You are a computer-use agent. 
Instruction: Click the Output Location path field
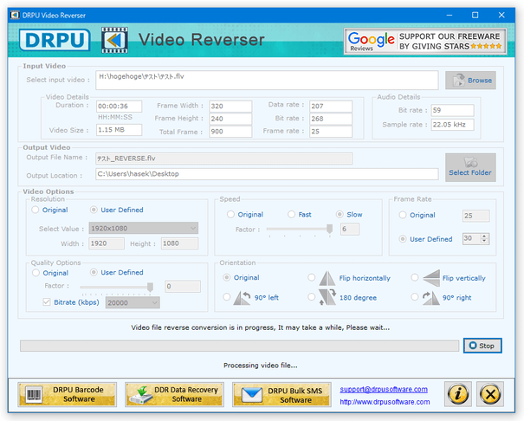click(267, 174)
